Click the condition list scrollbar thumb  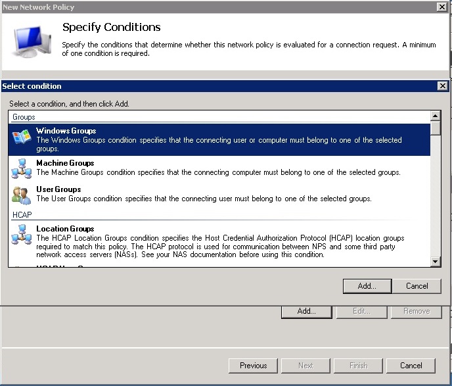click(435, 128)
